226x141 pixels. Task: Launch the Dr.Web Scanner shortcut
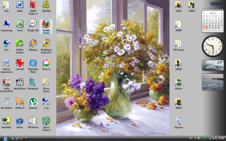pyautogui.click(x=20, y=46)
